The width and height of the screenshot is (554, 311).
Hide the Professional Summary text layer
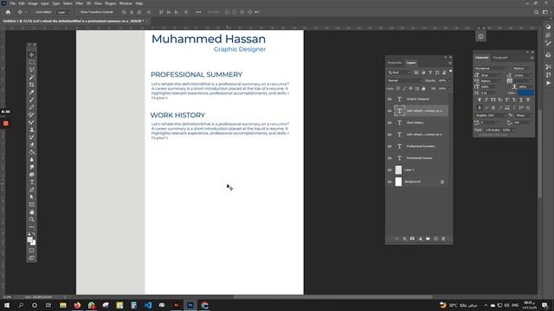pyautogui.click(x=390, y=146)
